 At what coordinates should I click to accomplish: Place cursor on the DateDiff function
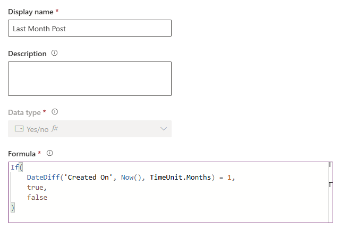[x=43, y=177]
